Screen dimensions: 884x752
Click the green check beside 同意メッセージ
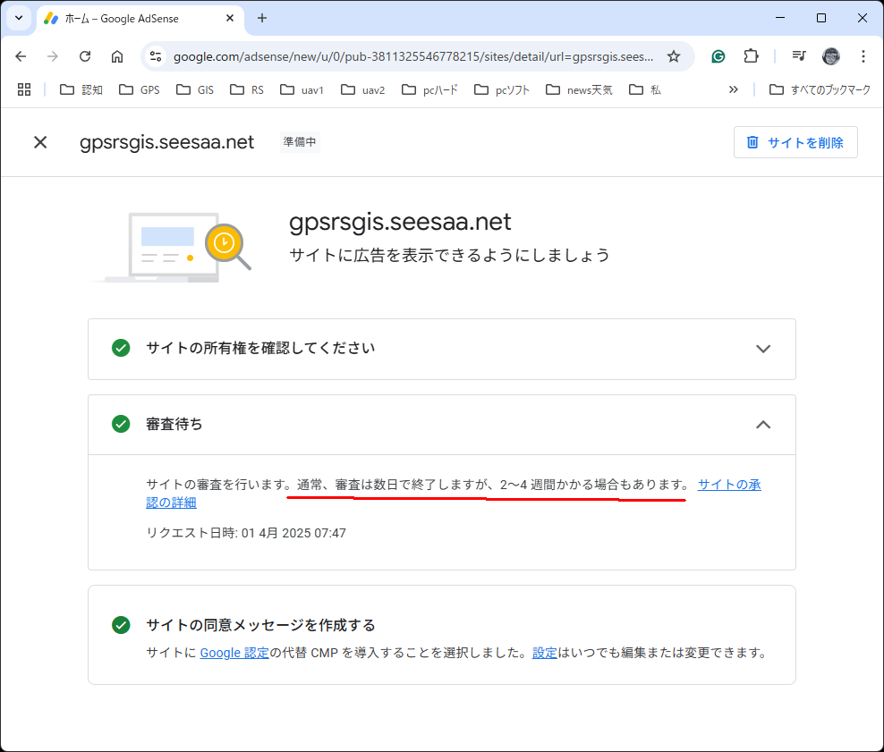coord(121,625)
